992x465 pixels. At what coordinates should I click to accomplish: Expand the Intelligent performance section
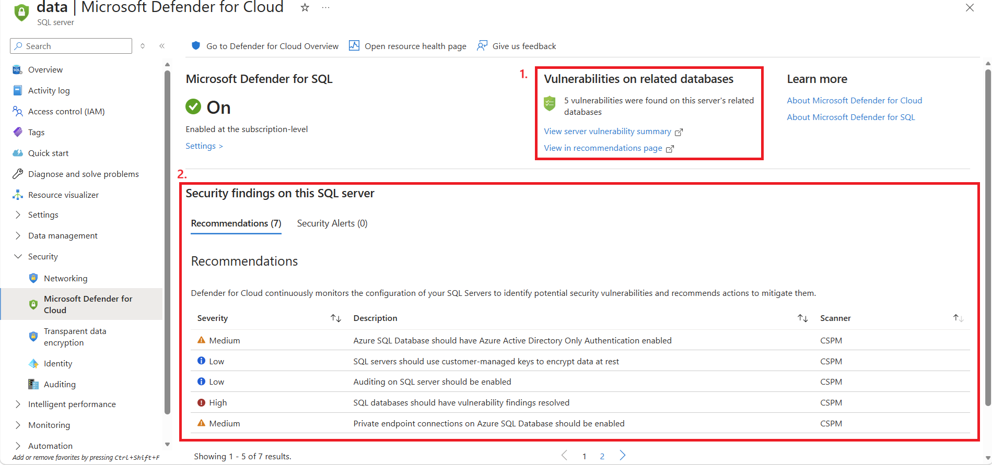point(18,404)
